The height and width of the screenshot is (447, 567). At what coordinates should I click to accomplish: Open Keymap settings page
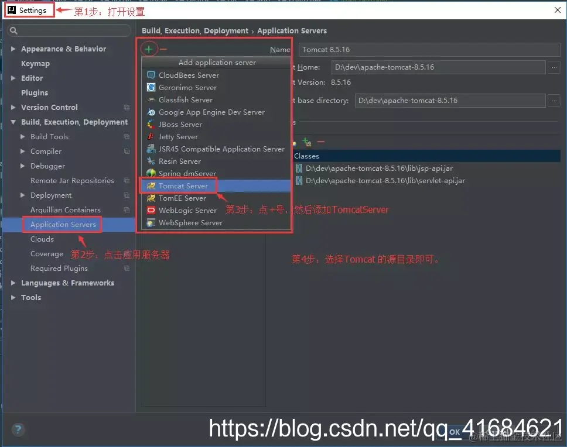click(x=35, y=64)
